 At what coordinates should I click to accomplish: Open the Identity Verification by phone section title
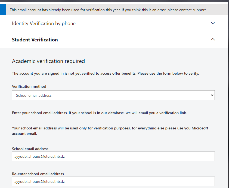click(x=44, y=23)
